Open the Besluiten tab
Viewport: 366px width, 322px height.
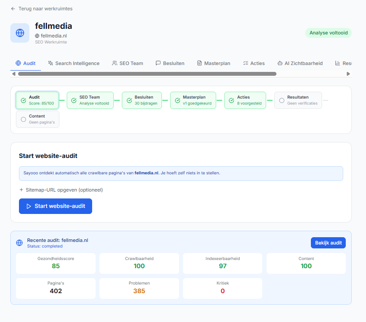(170, 63)
